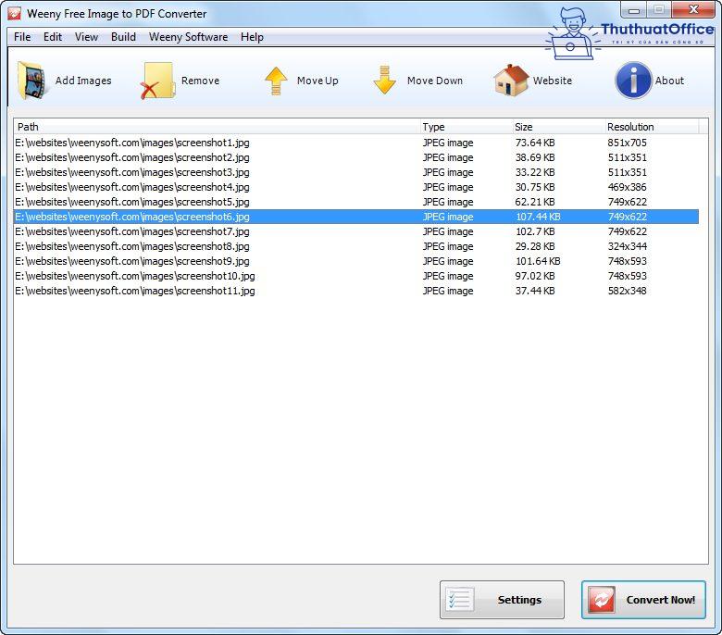The width and height of the screenshot is (722, 635).
Task: Click the 851x705 resolution cell
Action: tap(628, 143)
